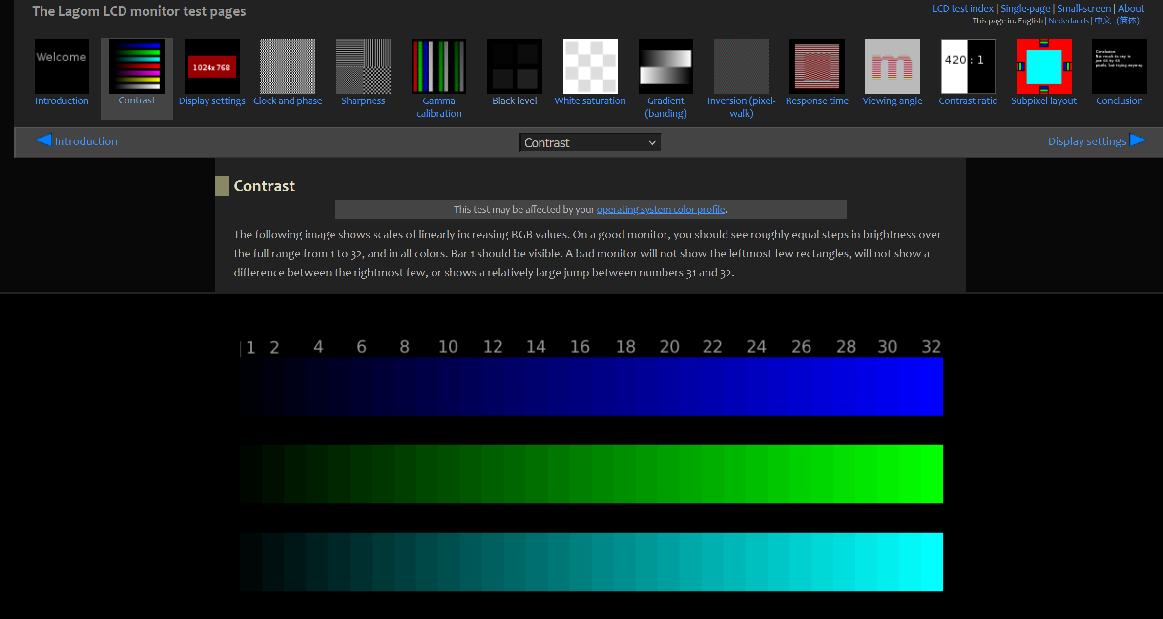Screen dimensions: 1163x619
Task: Open the Contrast page selector dropdown
Action: pos(590,142)
